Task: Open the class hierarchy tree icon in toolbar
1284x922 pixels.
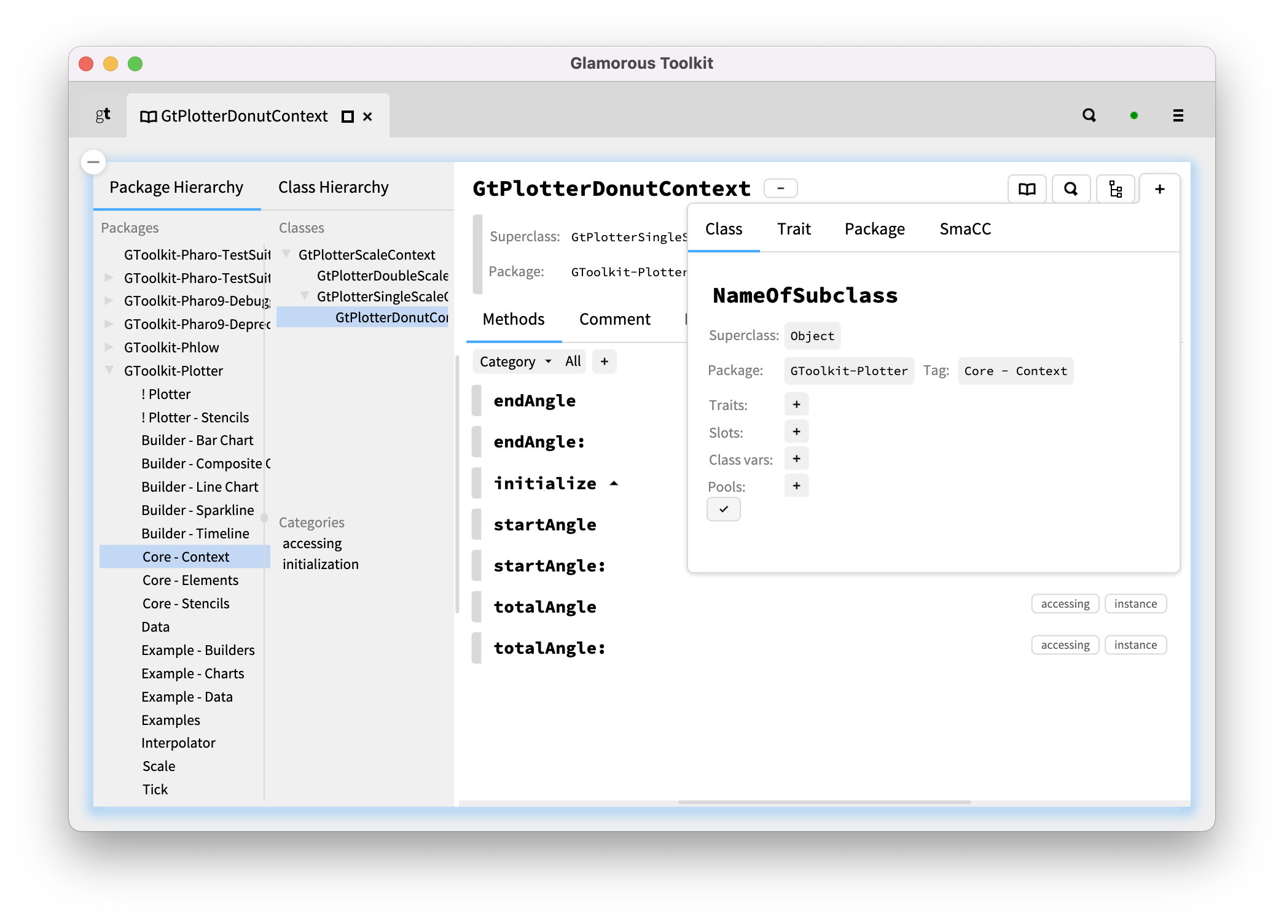Action: click(1116, 189)
